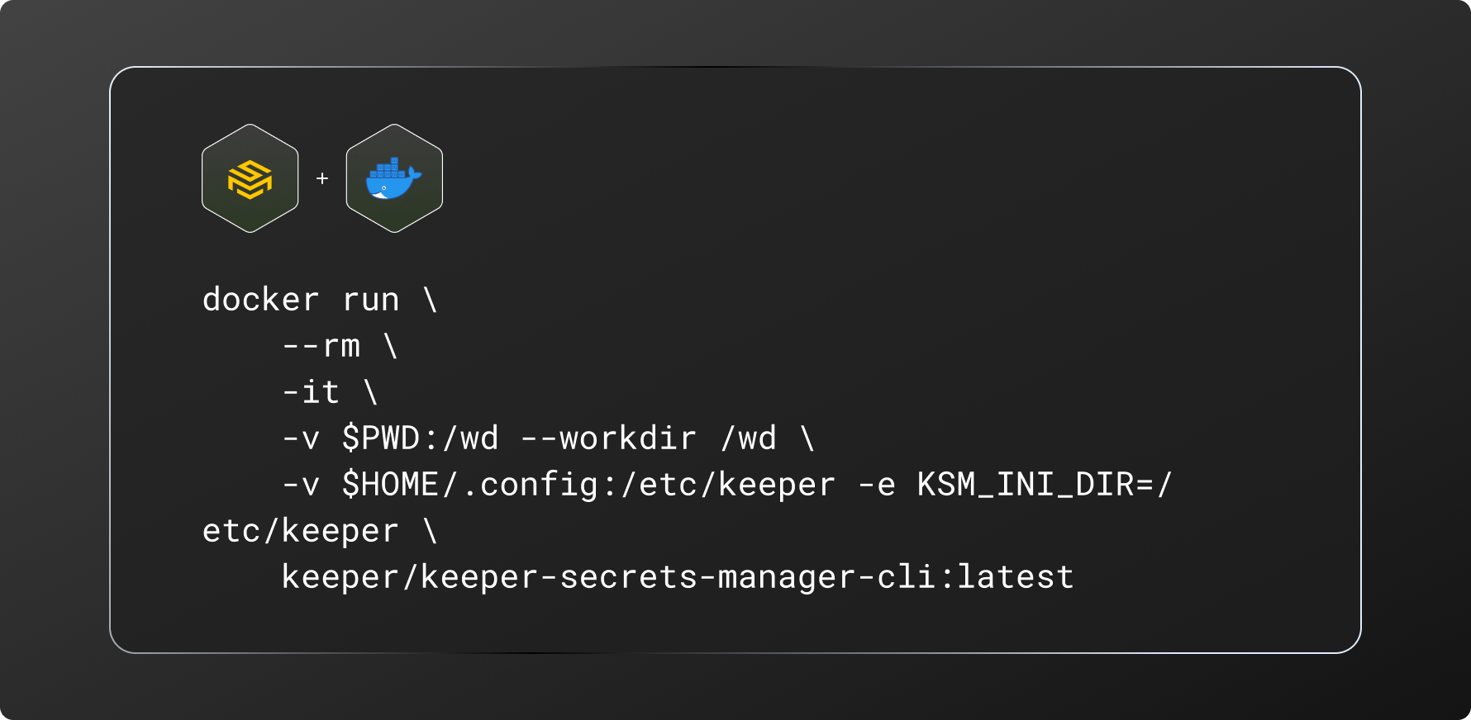Click the backslash after "docker run"
The height and width of the screenshot is (720, 1471).
(431, 300)
